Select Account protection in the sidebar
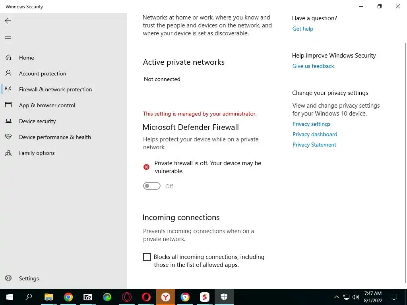This screenshot has width=407, height=305. (43, 73)
